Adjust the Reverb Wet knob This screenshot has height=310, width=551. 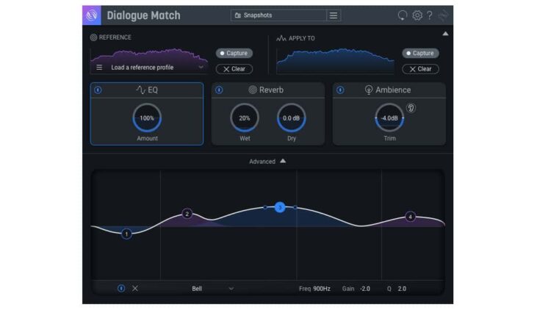pyautogui.click(x=245, y=118)
